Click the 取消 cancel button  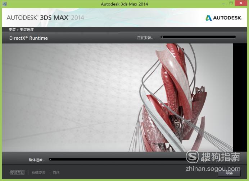pyautogui.click(x=229, y=173)
